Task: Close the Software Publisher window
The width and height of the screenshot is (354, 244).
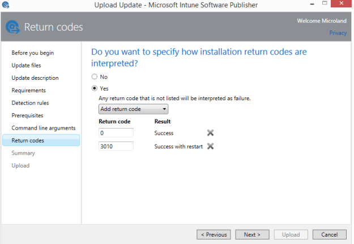Action: (x=341, y=3)
